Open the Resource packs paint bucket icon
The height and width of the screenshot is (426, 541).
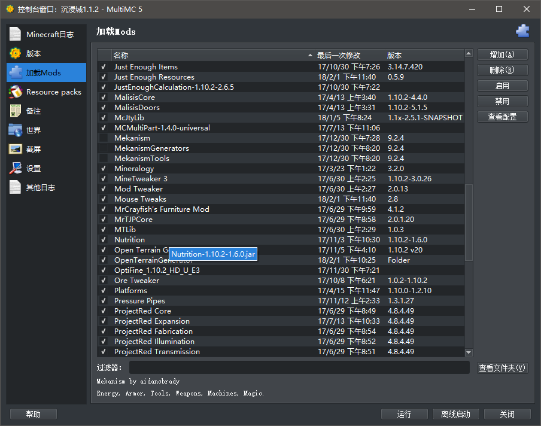point(15,92)
